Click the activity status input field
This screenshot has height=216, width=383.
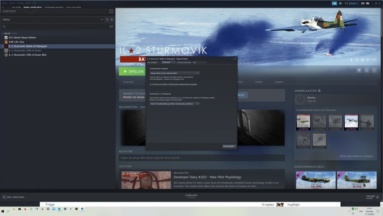click(202, 158)
